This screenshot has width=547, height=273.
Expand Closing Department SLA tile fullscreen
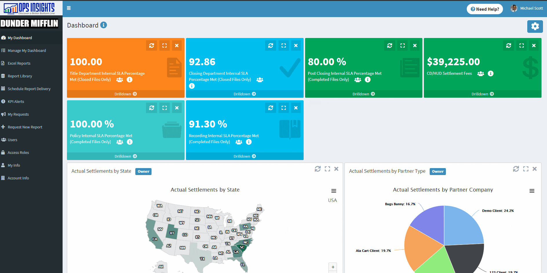[x=283, y=45]
